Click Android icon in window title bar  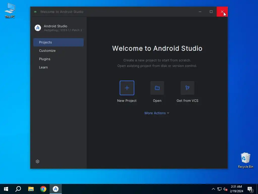pos(35,12)
